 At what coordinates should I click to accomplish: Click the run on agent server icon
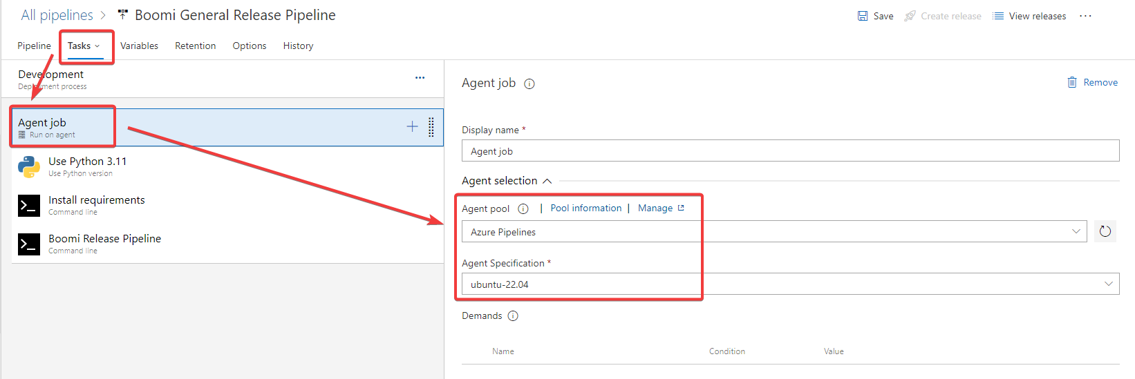click(22, 135)
